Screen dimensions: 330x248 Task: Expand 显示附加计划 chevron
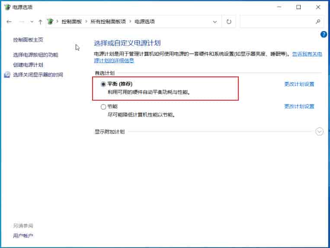(x=319, y=132)
